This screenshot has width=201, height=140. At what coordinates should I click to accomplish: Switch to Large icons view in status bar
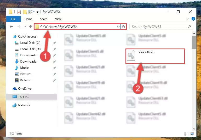click(192, 134)
